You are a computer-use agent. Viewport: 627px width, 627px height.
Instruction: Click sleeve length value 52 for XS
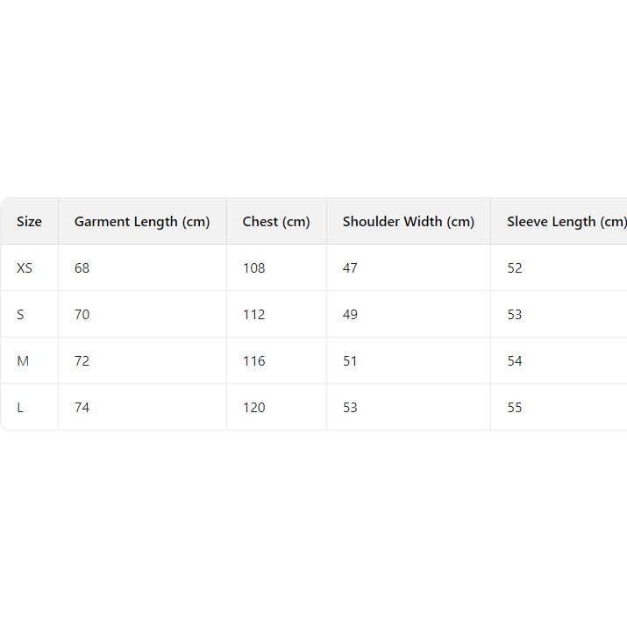click(515, 268)
